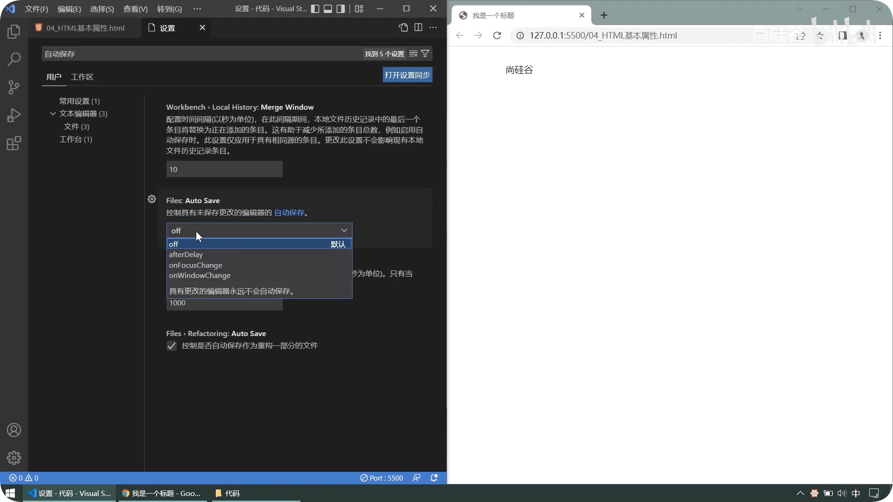Open the Extensions view
The width and height of the screenshot is (893, 502).
point(14,143)
